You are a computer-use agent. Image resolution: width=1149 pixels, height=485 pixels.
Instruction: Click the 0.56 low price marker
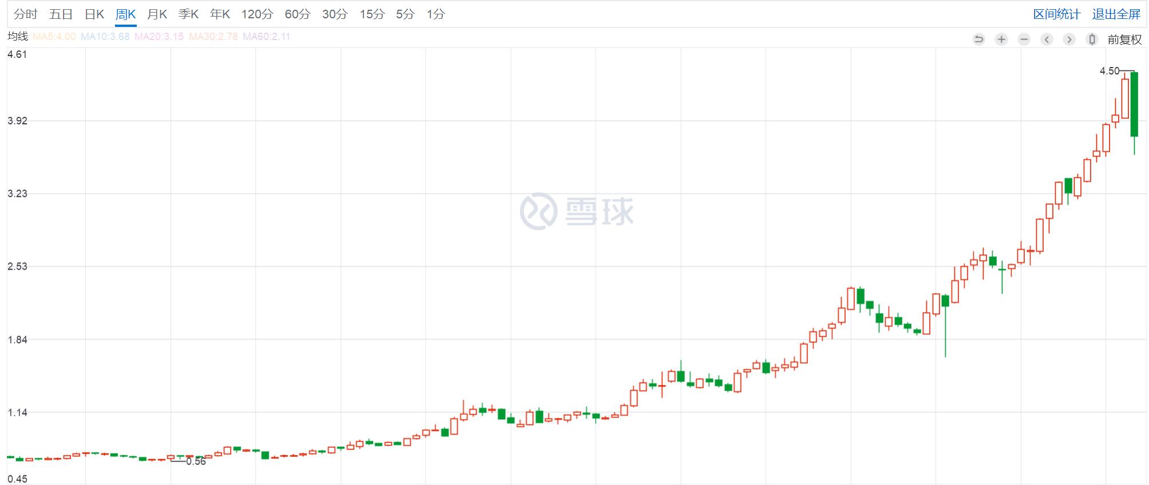pyautogui.click(x=196, y=462)
